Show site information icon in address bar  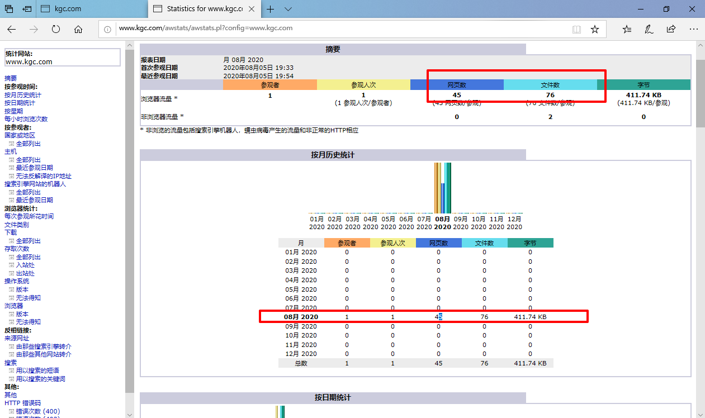coord(109,28)
